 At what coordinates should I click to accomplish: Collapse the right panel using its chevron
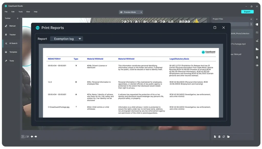[x=257, y=19]
